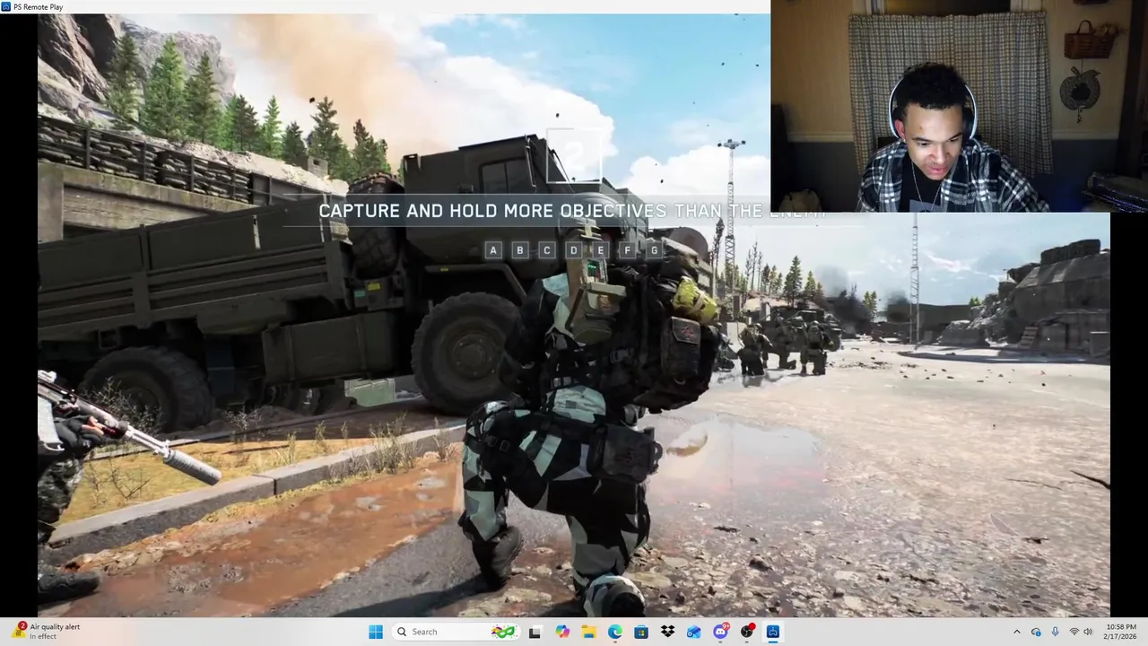Switch to OBS Studio on the taskbar
1148x646 pixels.
[x=747, y=632]
